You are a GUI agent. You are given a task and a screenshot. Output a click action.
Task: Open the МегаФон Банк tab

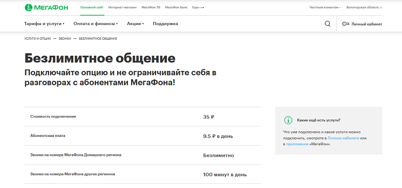tap(176, 8)
